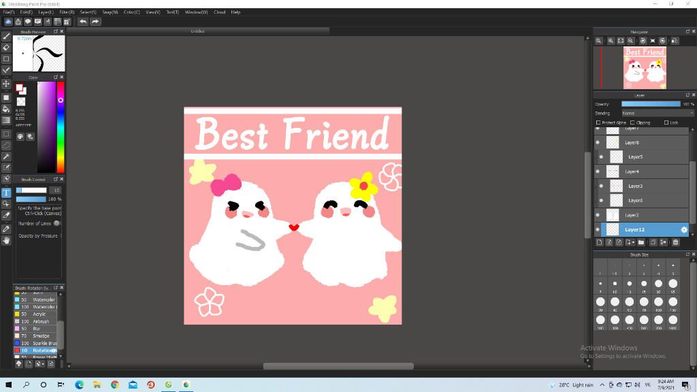Select the Move tool
697x392 pixels.
pyautogui.click(x=6, y=84)
